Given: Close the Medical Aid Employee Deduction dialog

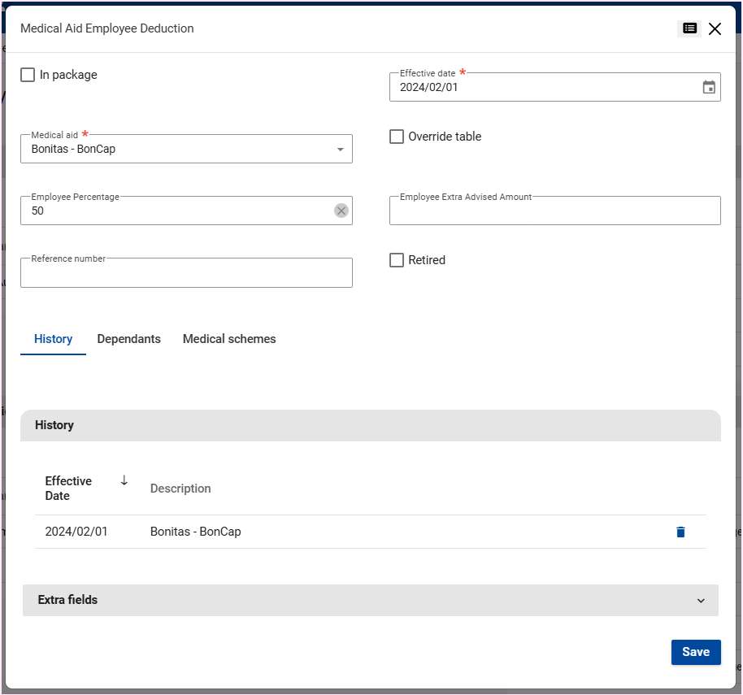Looking at the screenshot, I should tap(715, 29).
